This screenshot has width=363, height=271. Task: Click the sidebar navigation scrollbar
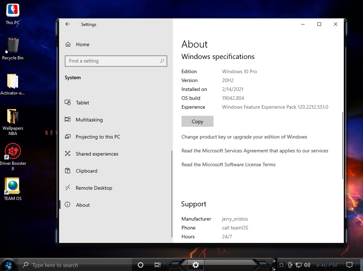[x=172, y=194]
